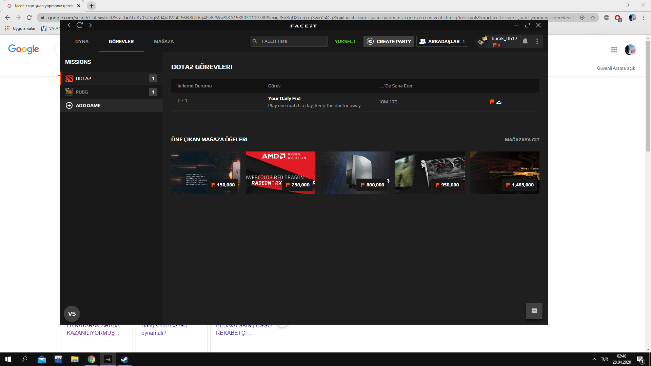Open the ARKADAŞLAR friends list
This screenshot has width=651, height=366.
(442, 41)
